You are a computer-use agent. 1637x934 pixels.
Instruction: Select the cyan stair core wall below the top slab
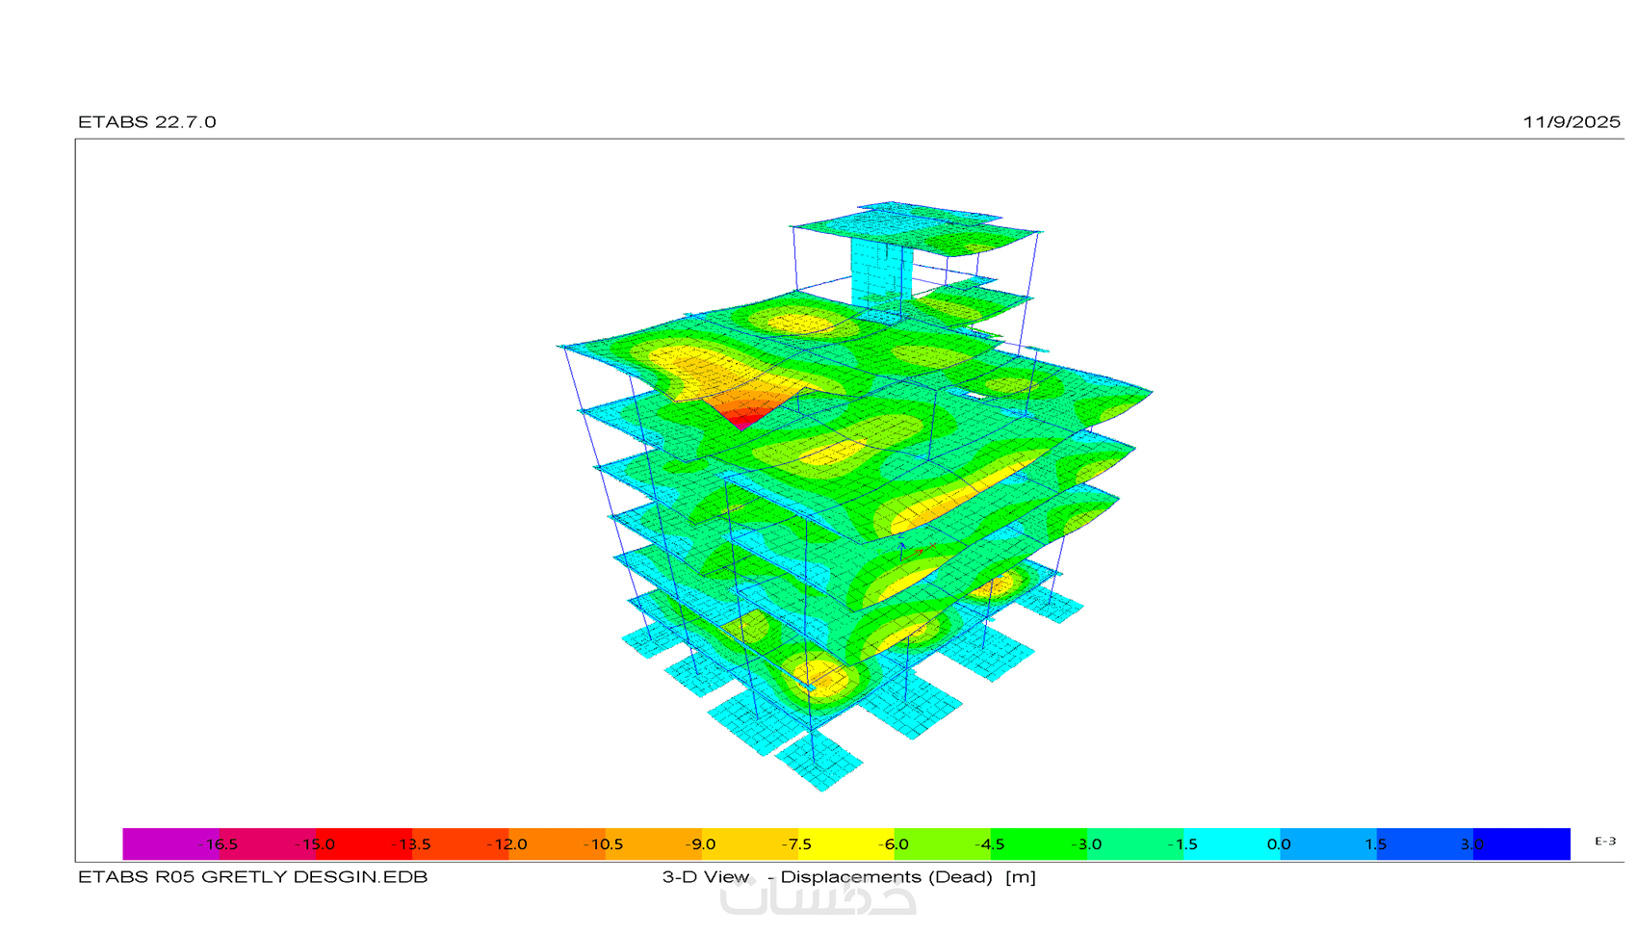click(x=881, y=273)
